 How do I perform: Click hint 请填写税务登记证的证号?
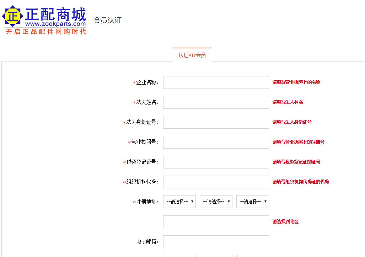(296, 162)
